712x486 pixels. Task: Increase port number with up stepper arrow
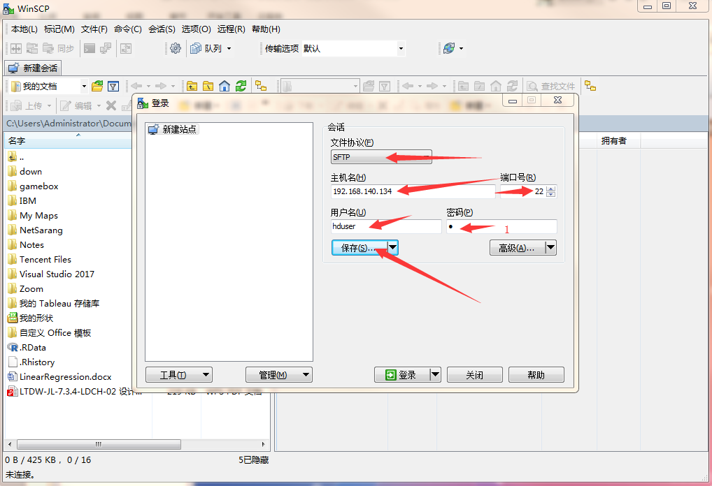550,188
